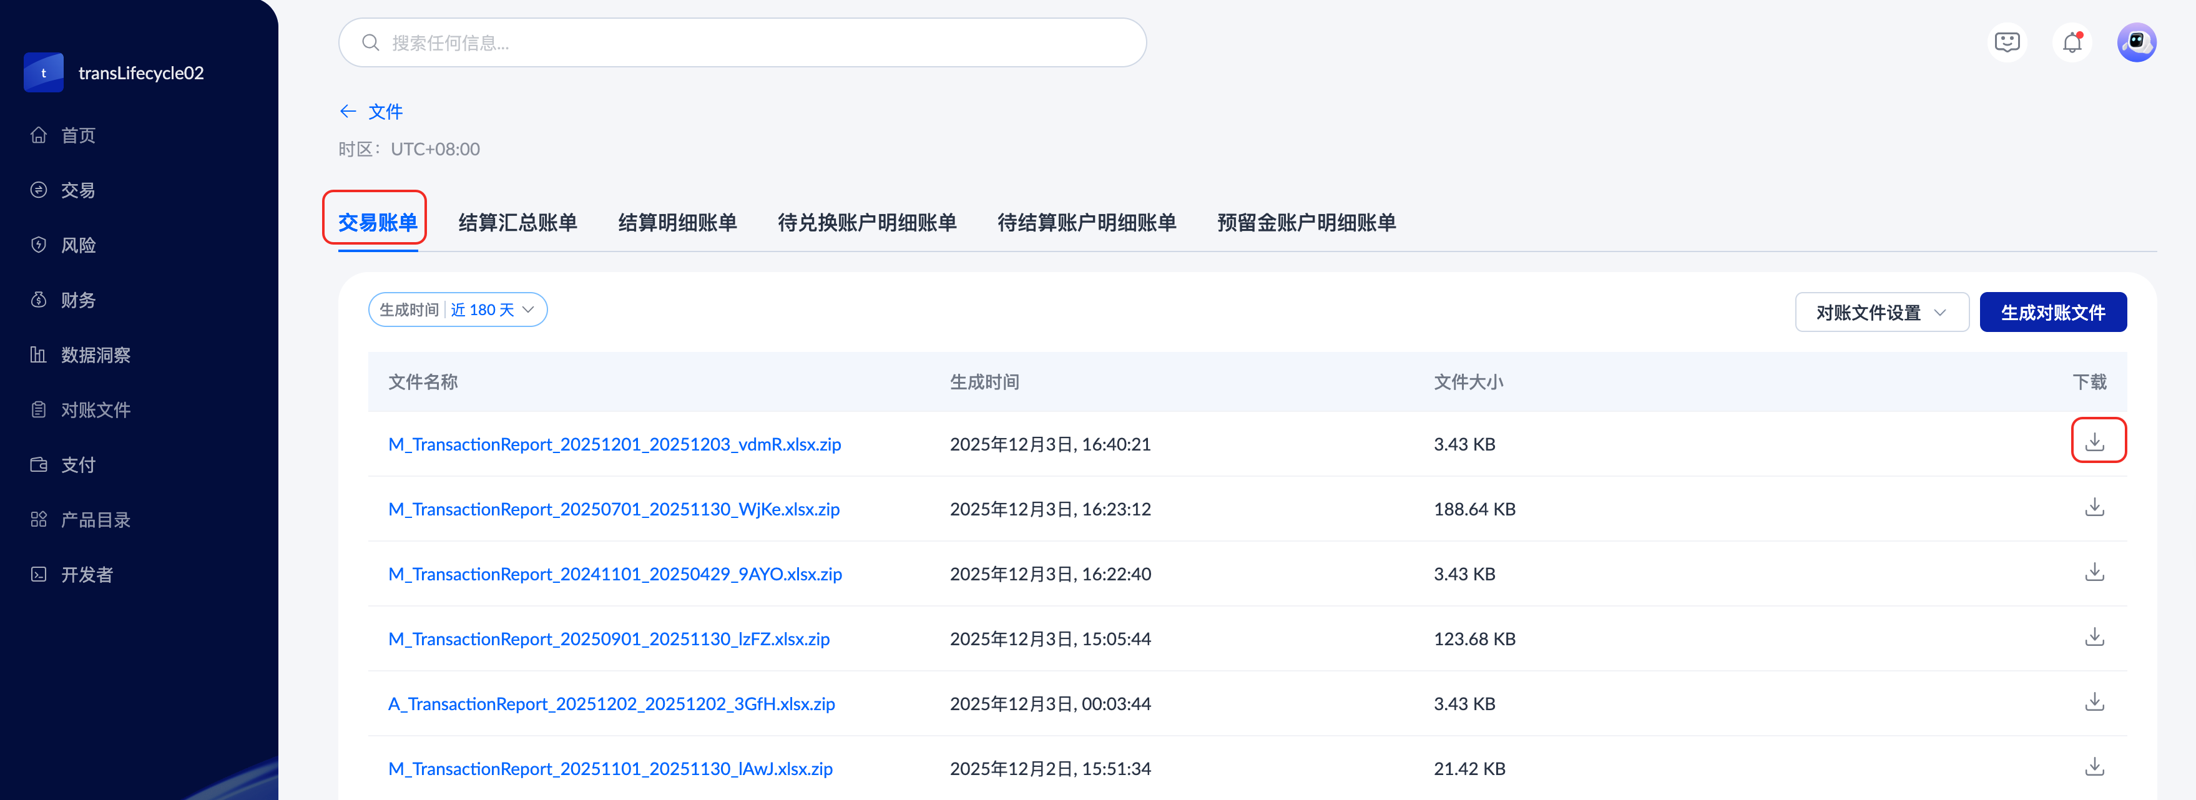Expand the 生成时间 近 180 天 filter
This screenshot has width=2196, height=800.
click(x=457, y=310)
